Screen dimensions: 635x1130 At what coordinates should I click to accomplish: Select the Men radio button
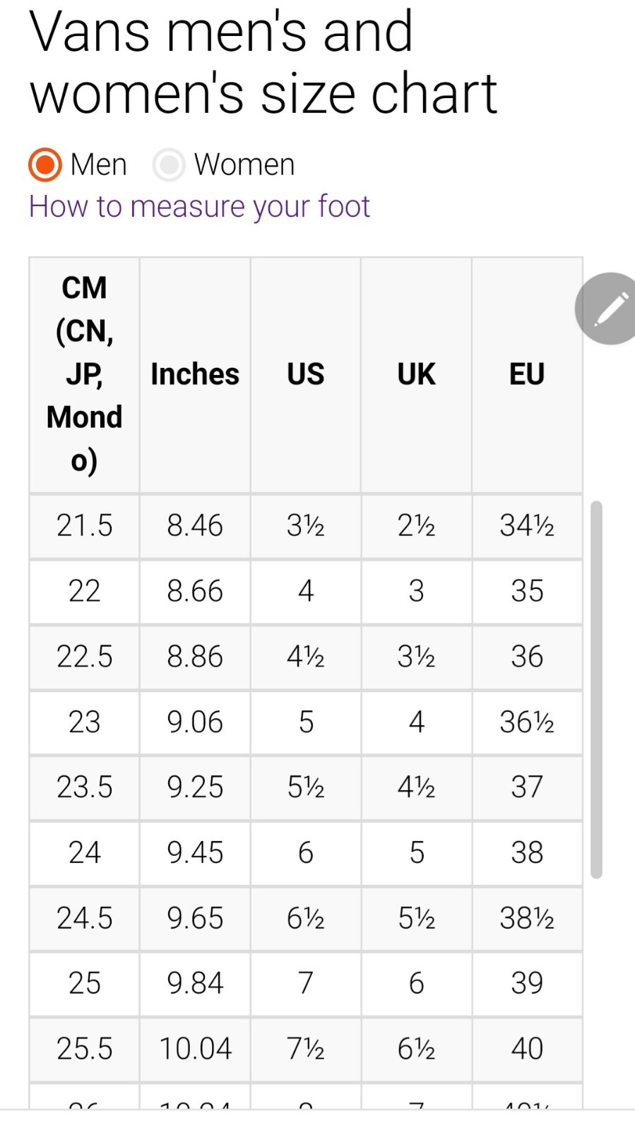[45, 165]
